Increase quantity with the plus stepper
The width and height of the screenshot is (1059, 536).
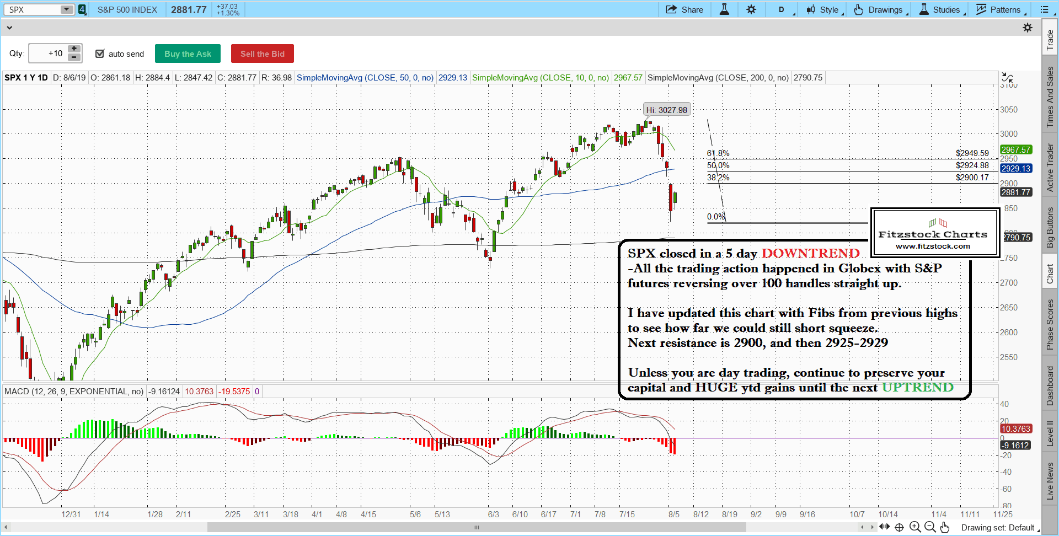(x=74, y=49)
